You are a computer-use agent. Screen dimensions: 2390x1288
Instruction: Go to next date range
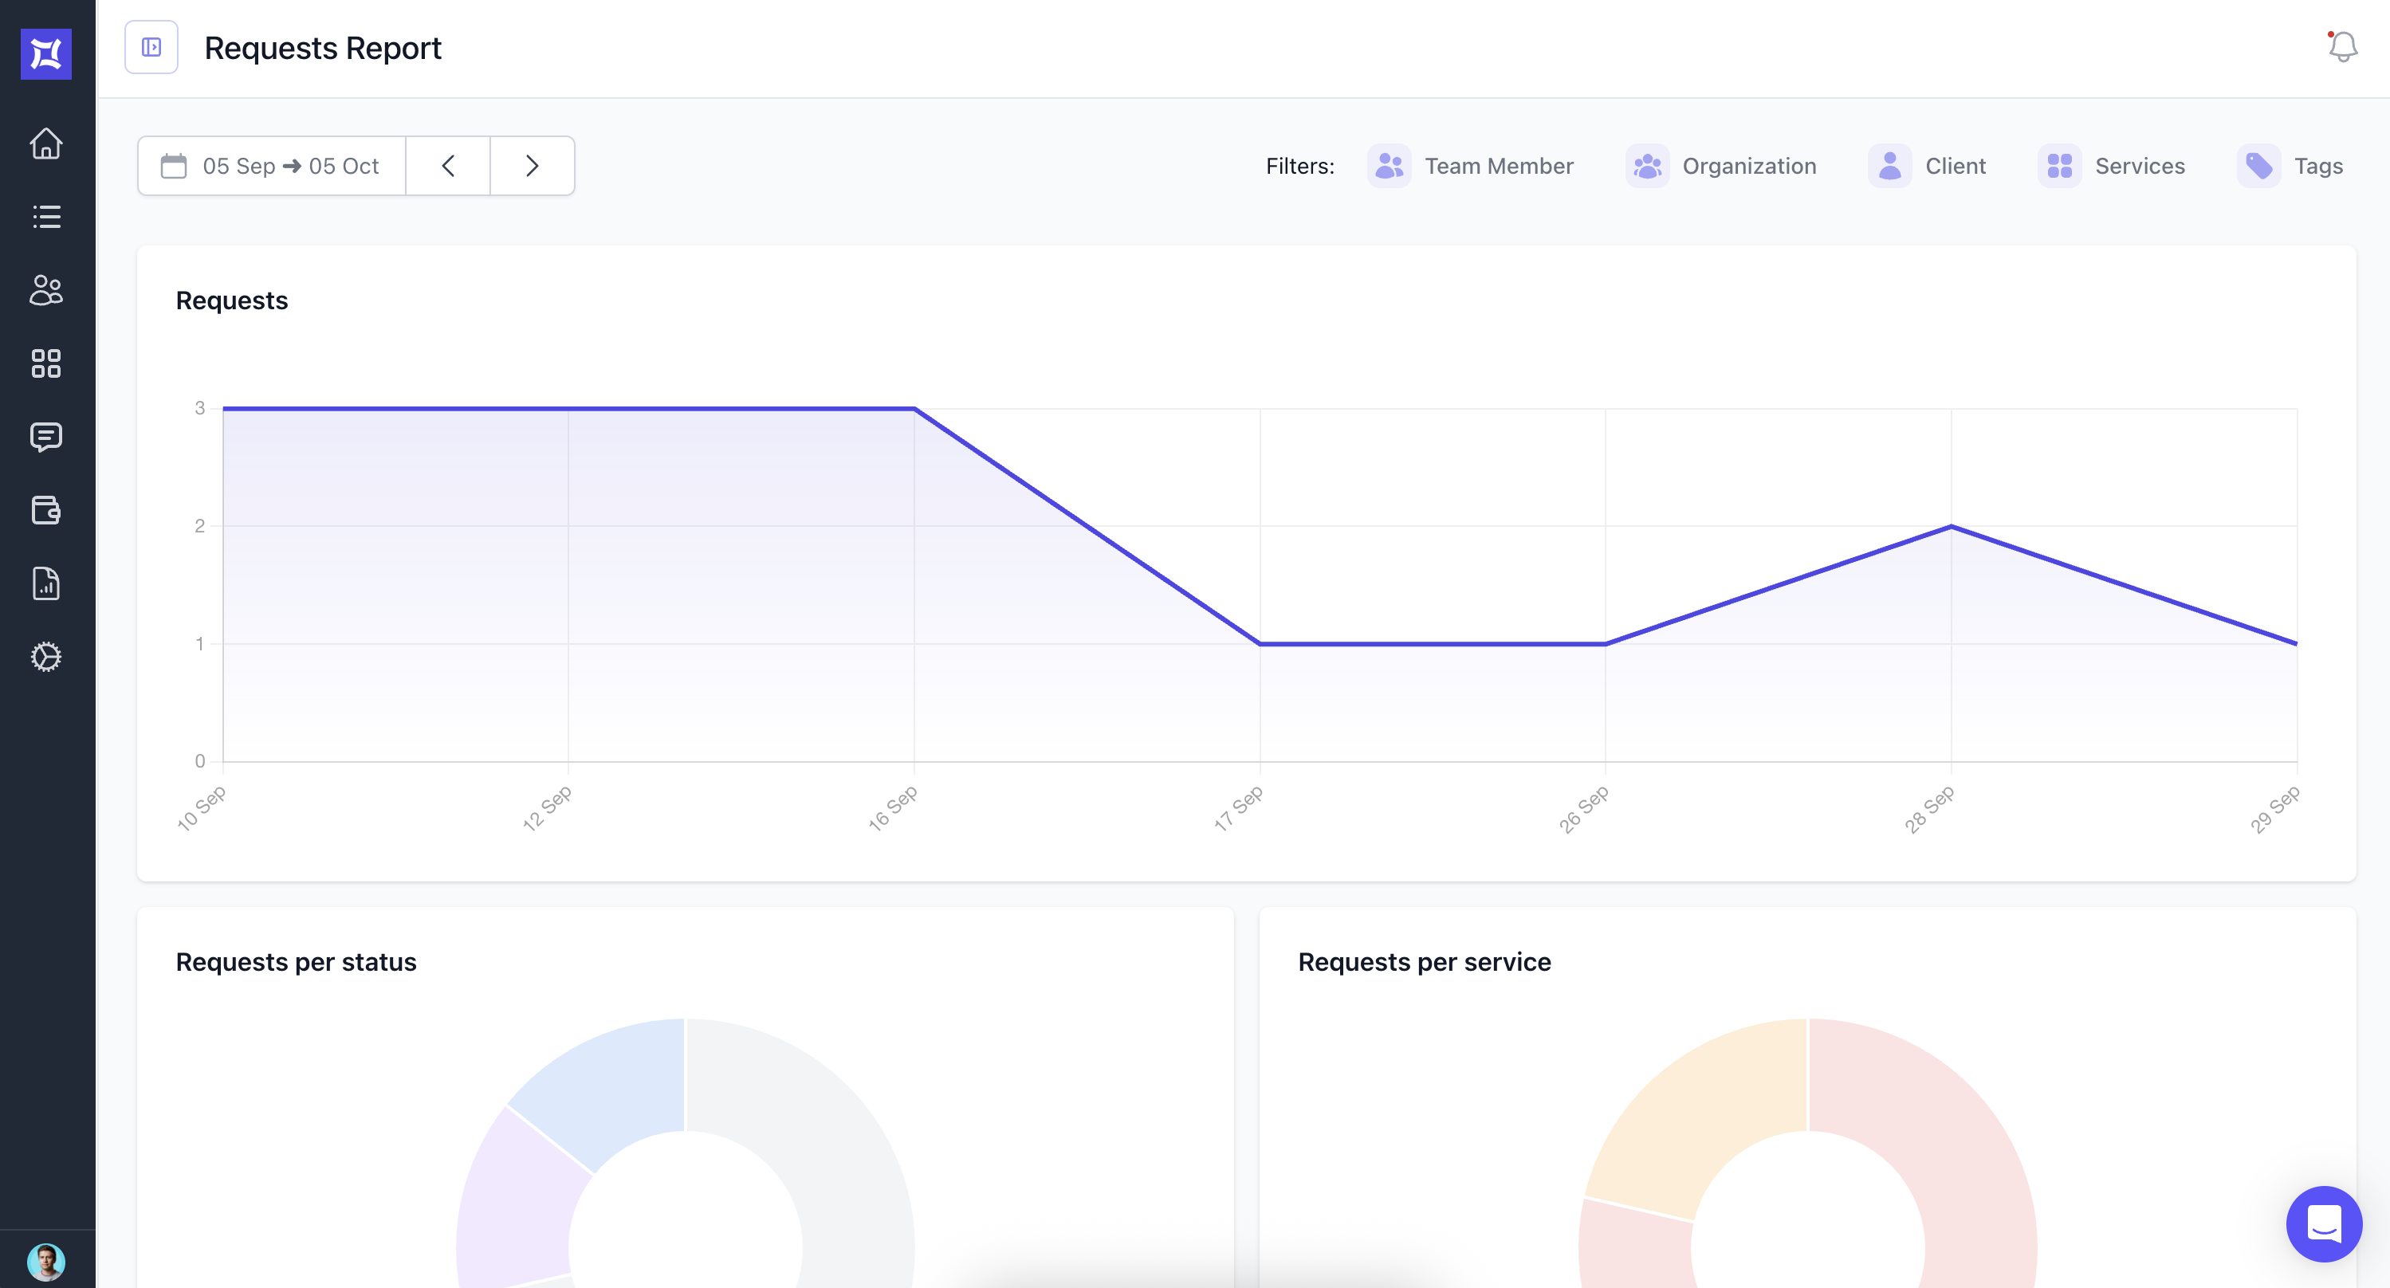coord(532,166)
